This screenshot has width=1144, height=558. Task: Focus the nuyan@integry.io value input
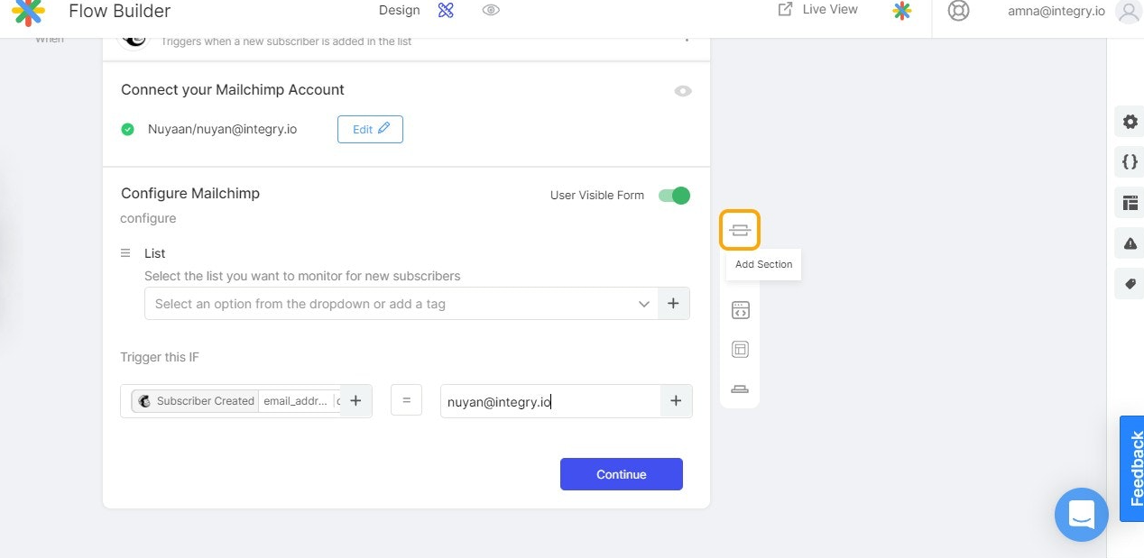551,401
